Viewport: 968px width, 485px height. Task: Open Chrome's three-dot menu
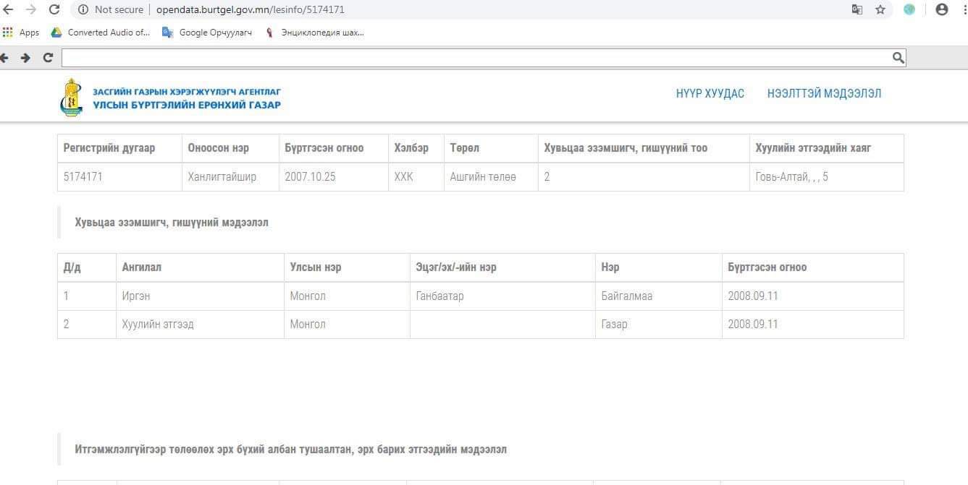tap(962, 9)
